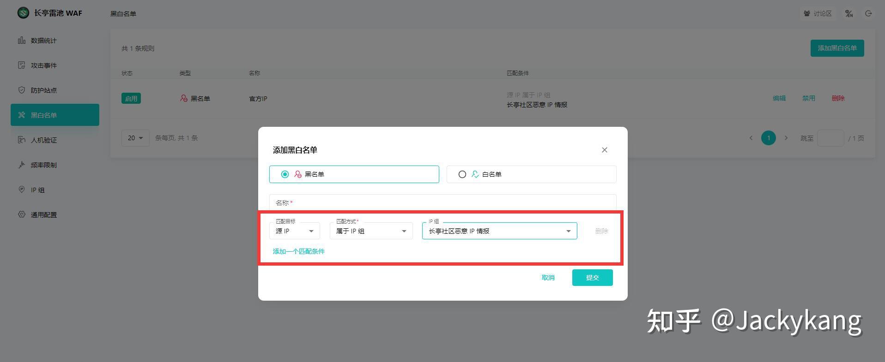Viewport: 885px width, 362px height.
Task: Open the 频率限制 sidebar item
Action: pos(55,165)
